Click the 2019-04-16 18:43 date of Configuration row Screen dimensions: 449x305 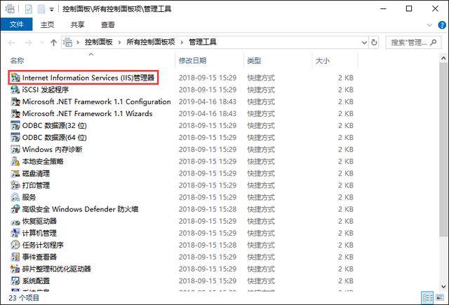tap(208, 101)
